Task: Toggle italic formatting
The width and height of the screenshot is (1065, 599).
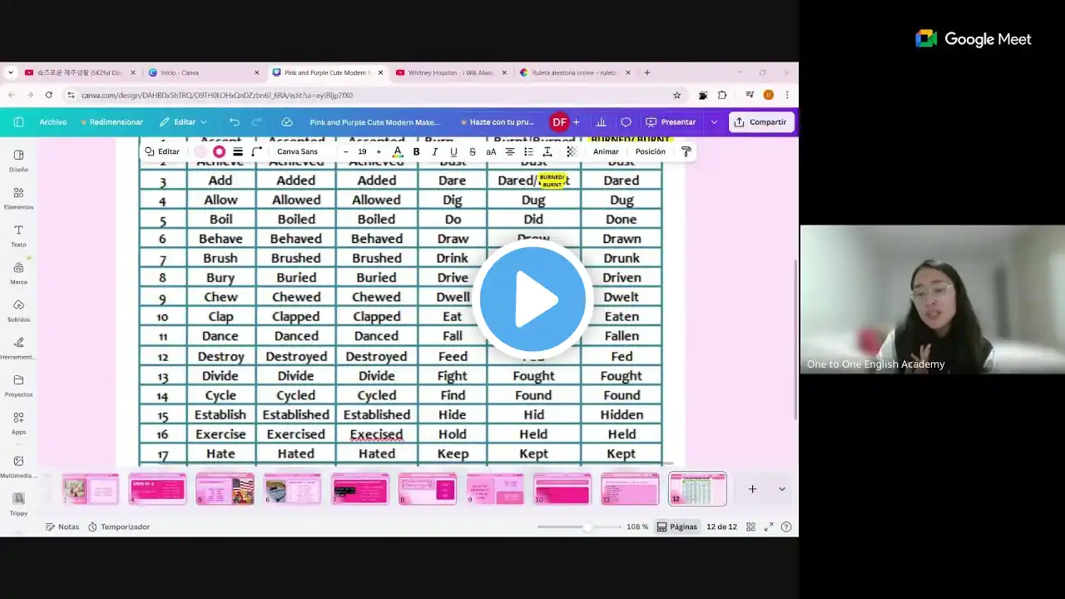Action: coord(434,151)
